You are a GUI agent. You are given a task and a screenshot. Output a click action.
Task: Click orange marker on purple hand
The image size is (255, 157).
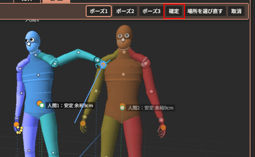point(16,124)
